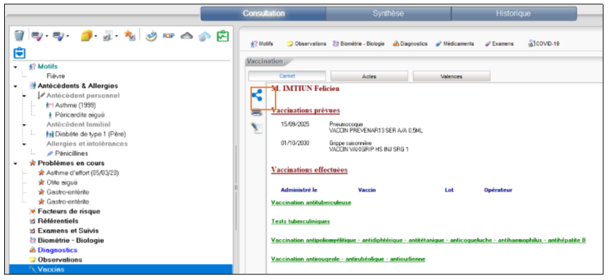Click the trash bin icon in toolbar
Screen dimensions: 610x280
[x=20, y=35]
